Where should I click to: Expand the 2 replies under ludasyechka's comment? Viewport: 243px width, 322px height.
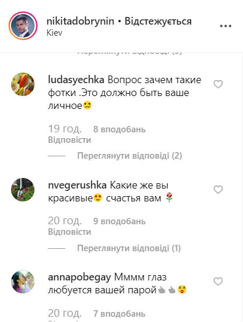[x=130, y=156]
